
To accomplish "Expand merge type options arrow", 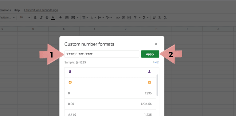I will click(x=77, y=18).
